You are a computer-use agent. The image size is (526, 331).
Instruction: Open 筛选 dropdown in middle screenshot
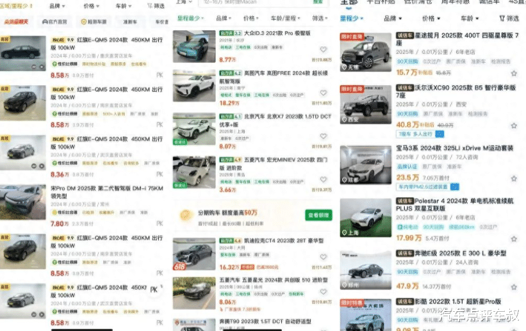pos(320,18)
